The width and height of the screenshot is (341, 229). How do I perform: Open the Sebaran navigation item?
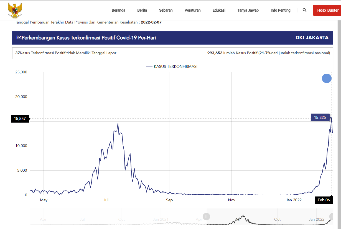[x=166, y=10]
